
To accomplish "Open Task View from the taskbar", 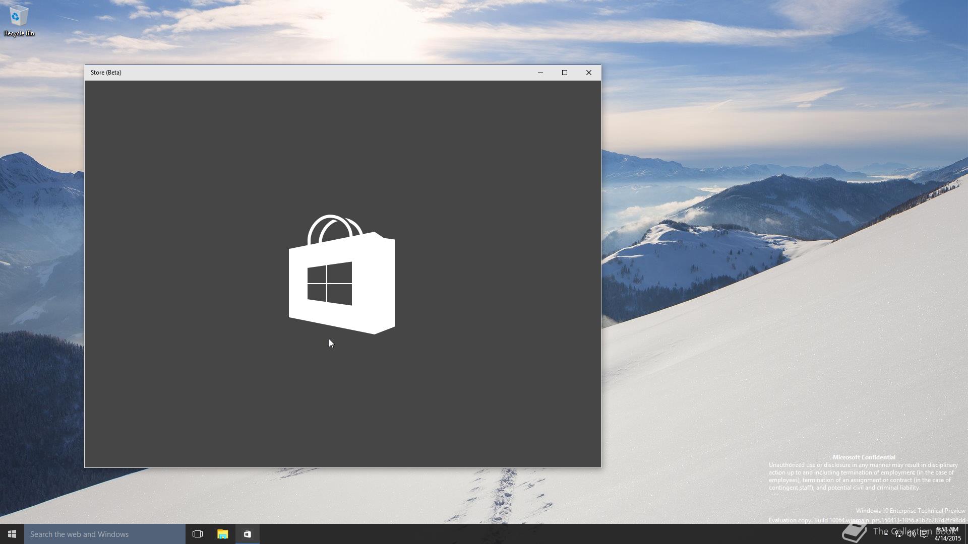I will [x=198, y=534].
